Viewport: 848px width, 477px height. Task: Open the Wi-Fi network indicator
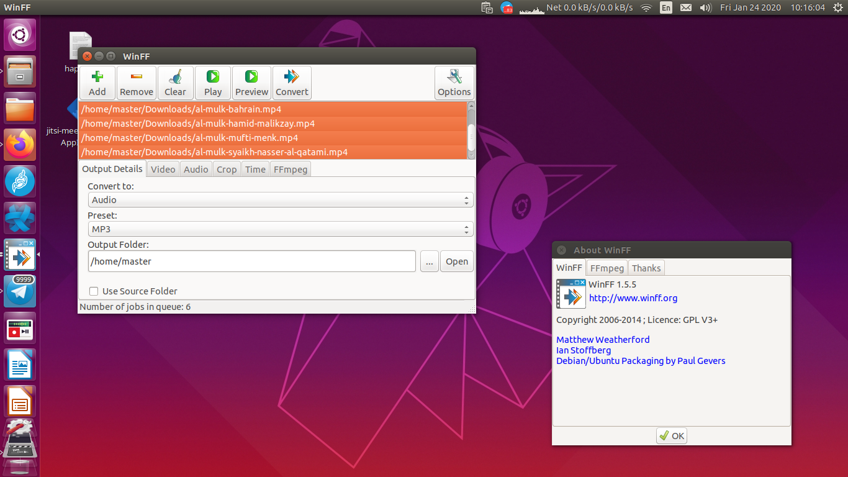click(646, 7)
